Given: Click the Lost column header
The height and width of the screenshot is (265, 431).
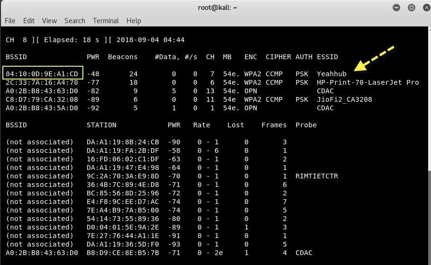Looking at the screenshot, I should [235, 125].
